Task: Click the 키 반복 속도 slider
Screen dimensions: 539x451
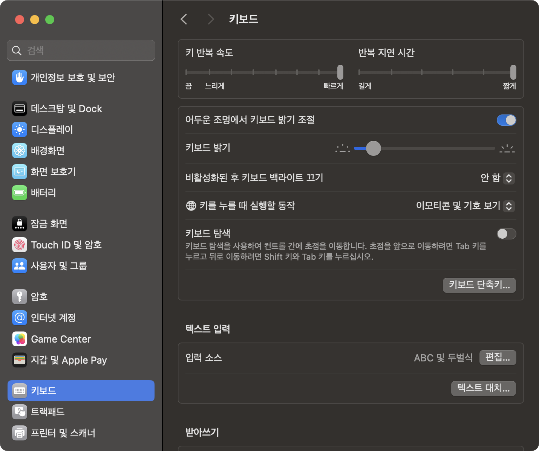Action: (265, 72)
